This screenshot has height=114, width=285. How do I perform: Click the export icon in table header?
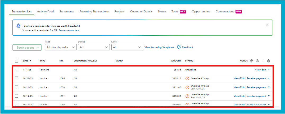click(x=257, y=61)
